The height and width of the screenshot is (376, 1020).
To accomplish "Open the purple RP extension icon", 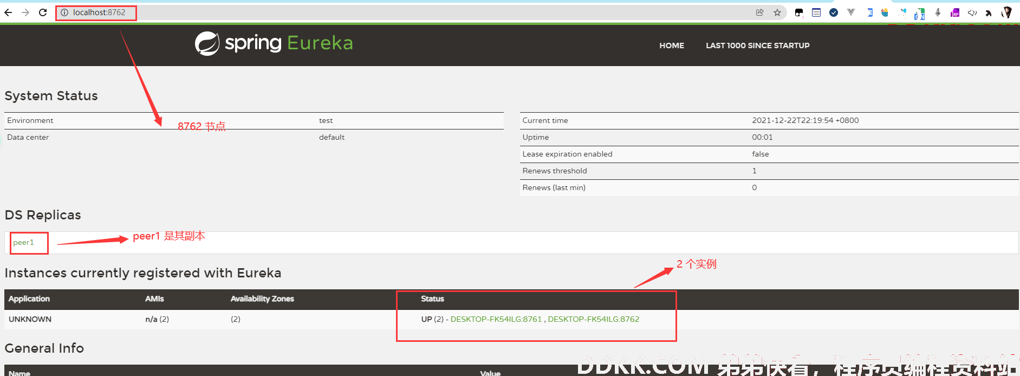I will tap(955, 12).
